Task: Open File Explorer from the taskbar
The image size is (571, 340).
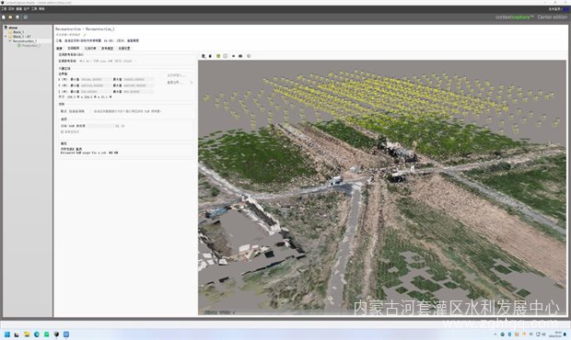Action: [x=27, y=334]
